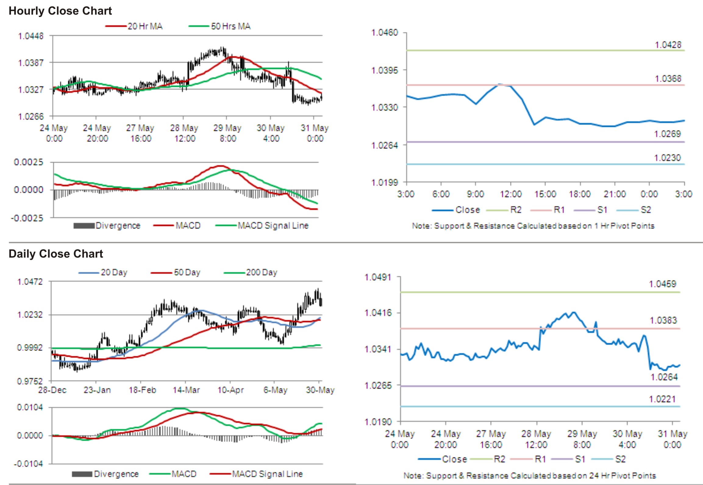This screenshot has height=485, width=703.
Task: Click "S1" legend in 1 Hr pivot chart
Action: tap(591, 210)
